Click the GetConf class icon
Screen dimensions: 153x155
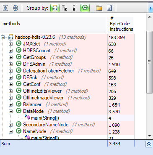tap(18, 84)
